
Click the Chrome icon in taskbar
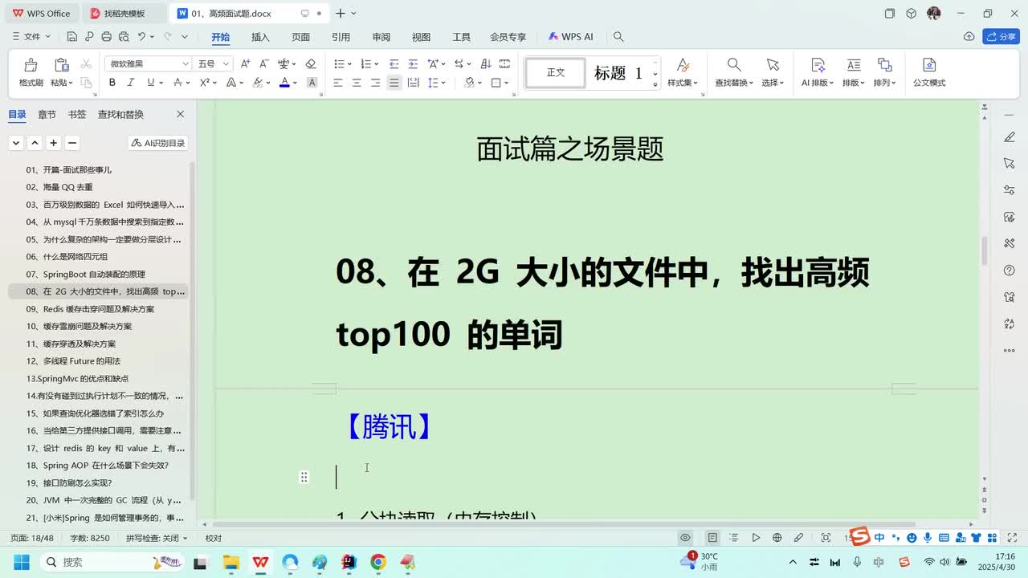click(378, 562)
